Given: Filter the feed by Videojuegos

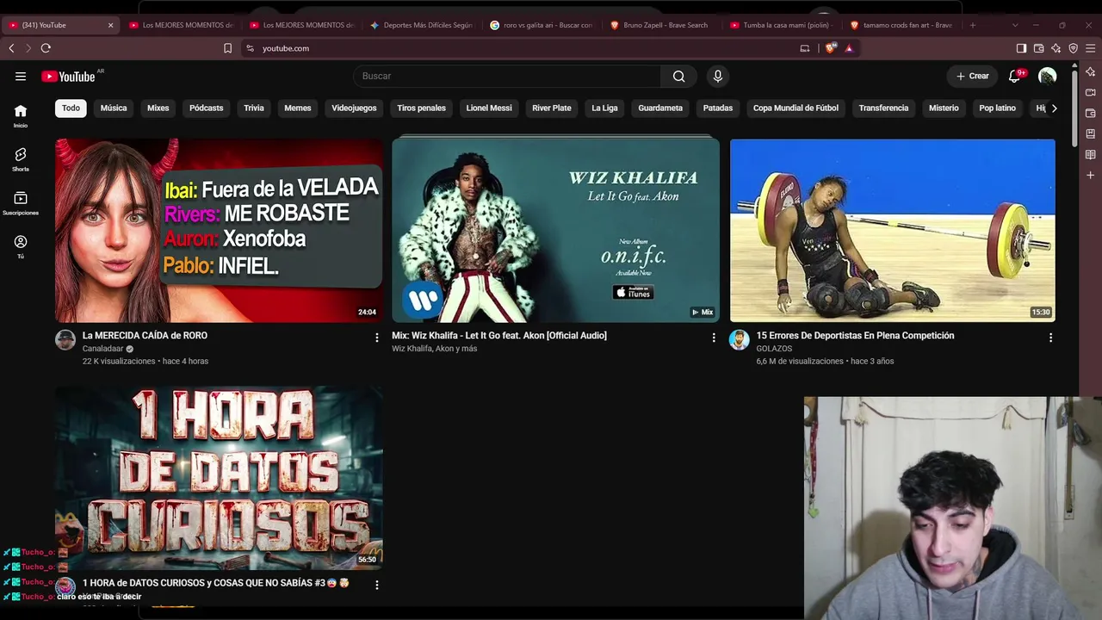Looking at the screenshot, I should [x=354, y=108].
